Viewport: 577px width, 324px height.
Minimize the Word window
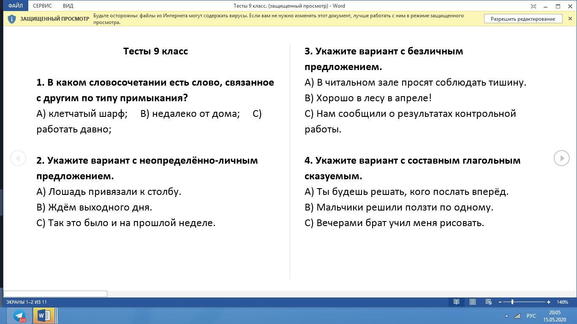click(546, 6)
